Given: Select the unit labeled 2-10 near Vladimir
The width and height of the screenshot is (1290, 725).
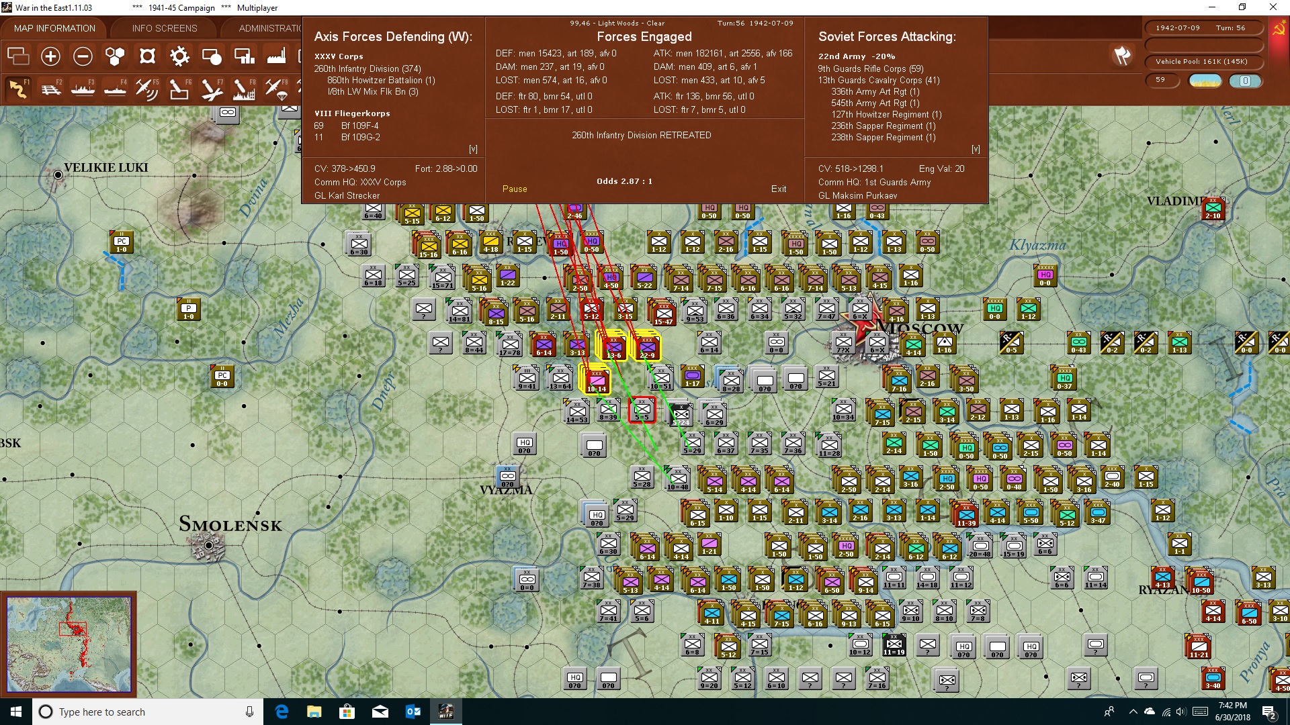Looking at the screenshot, I should coord(1213,208).
